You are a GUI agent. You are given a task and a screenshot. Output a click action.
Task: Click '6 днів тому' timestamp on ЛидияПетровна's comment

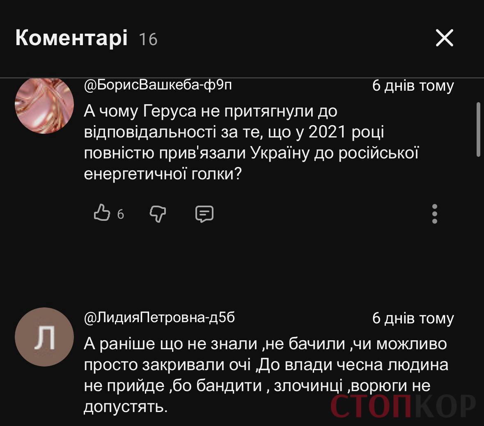413,317
